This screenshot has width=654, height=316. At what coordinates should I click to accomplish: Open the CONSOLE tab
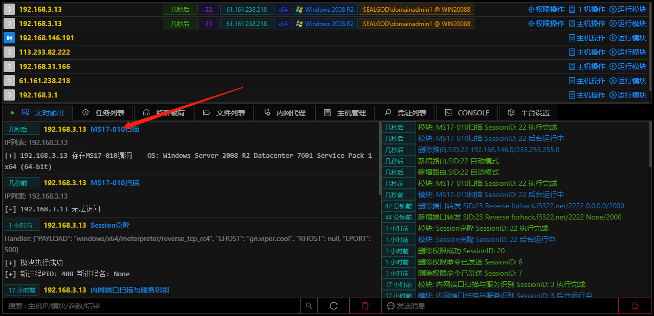click(467, 113)
